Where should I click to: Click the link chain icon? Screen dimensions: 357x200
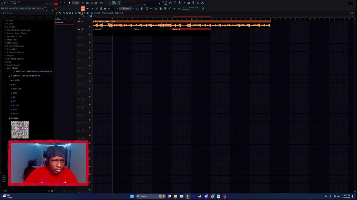click(x=97, y=9)
